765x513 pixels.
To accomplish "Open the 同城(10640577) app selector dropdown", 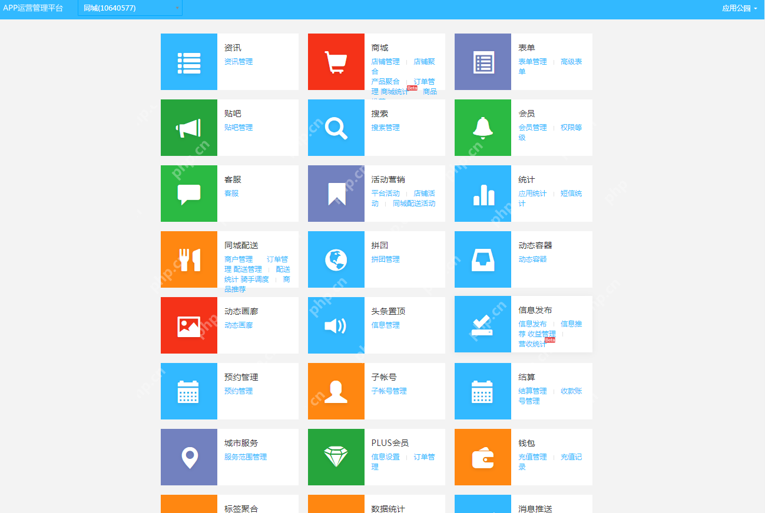I will pyautogui.click(x=129, y=9).
